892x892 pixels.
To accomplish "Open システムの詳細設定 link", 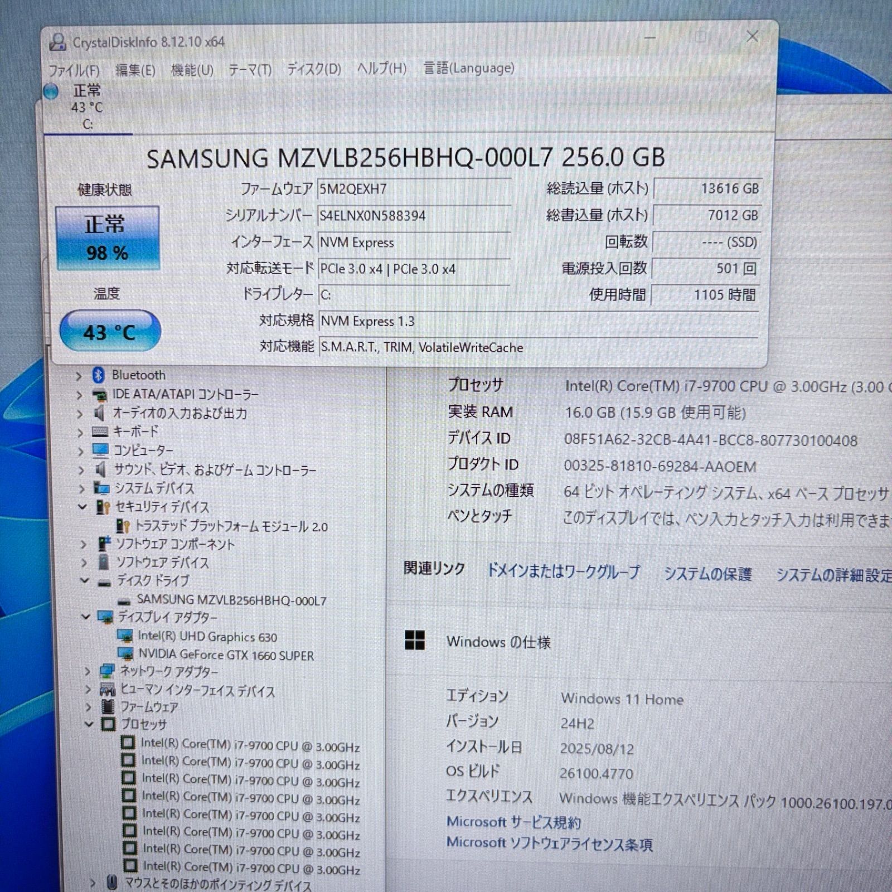I will [x=834, y=575].
